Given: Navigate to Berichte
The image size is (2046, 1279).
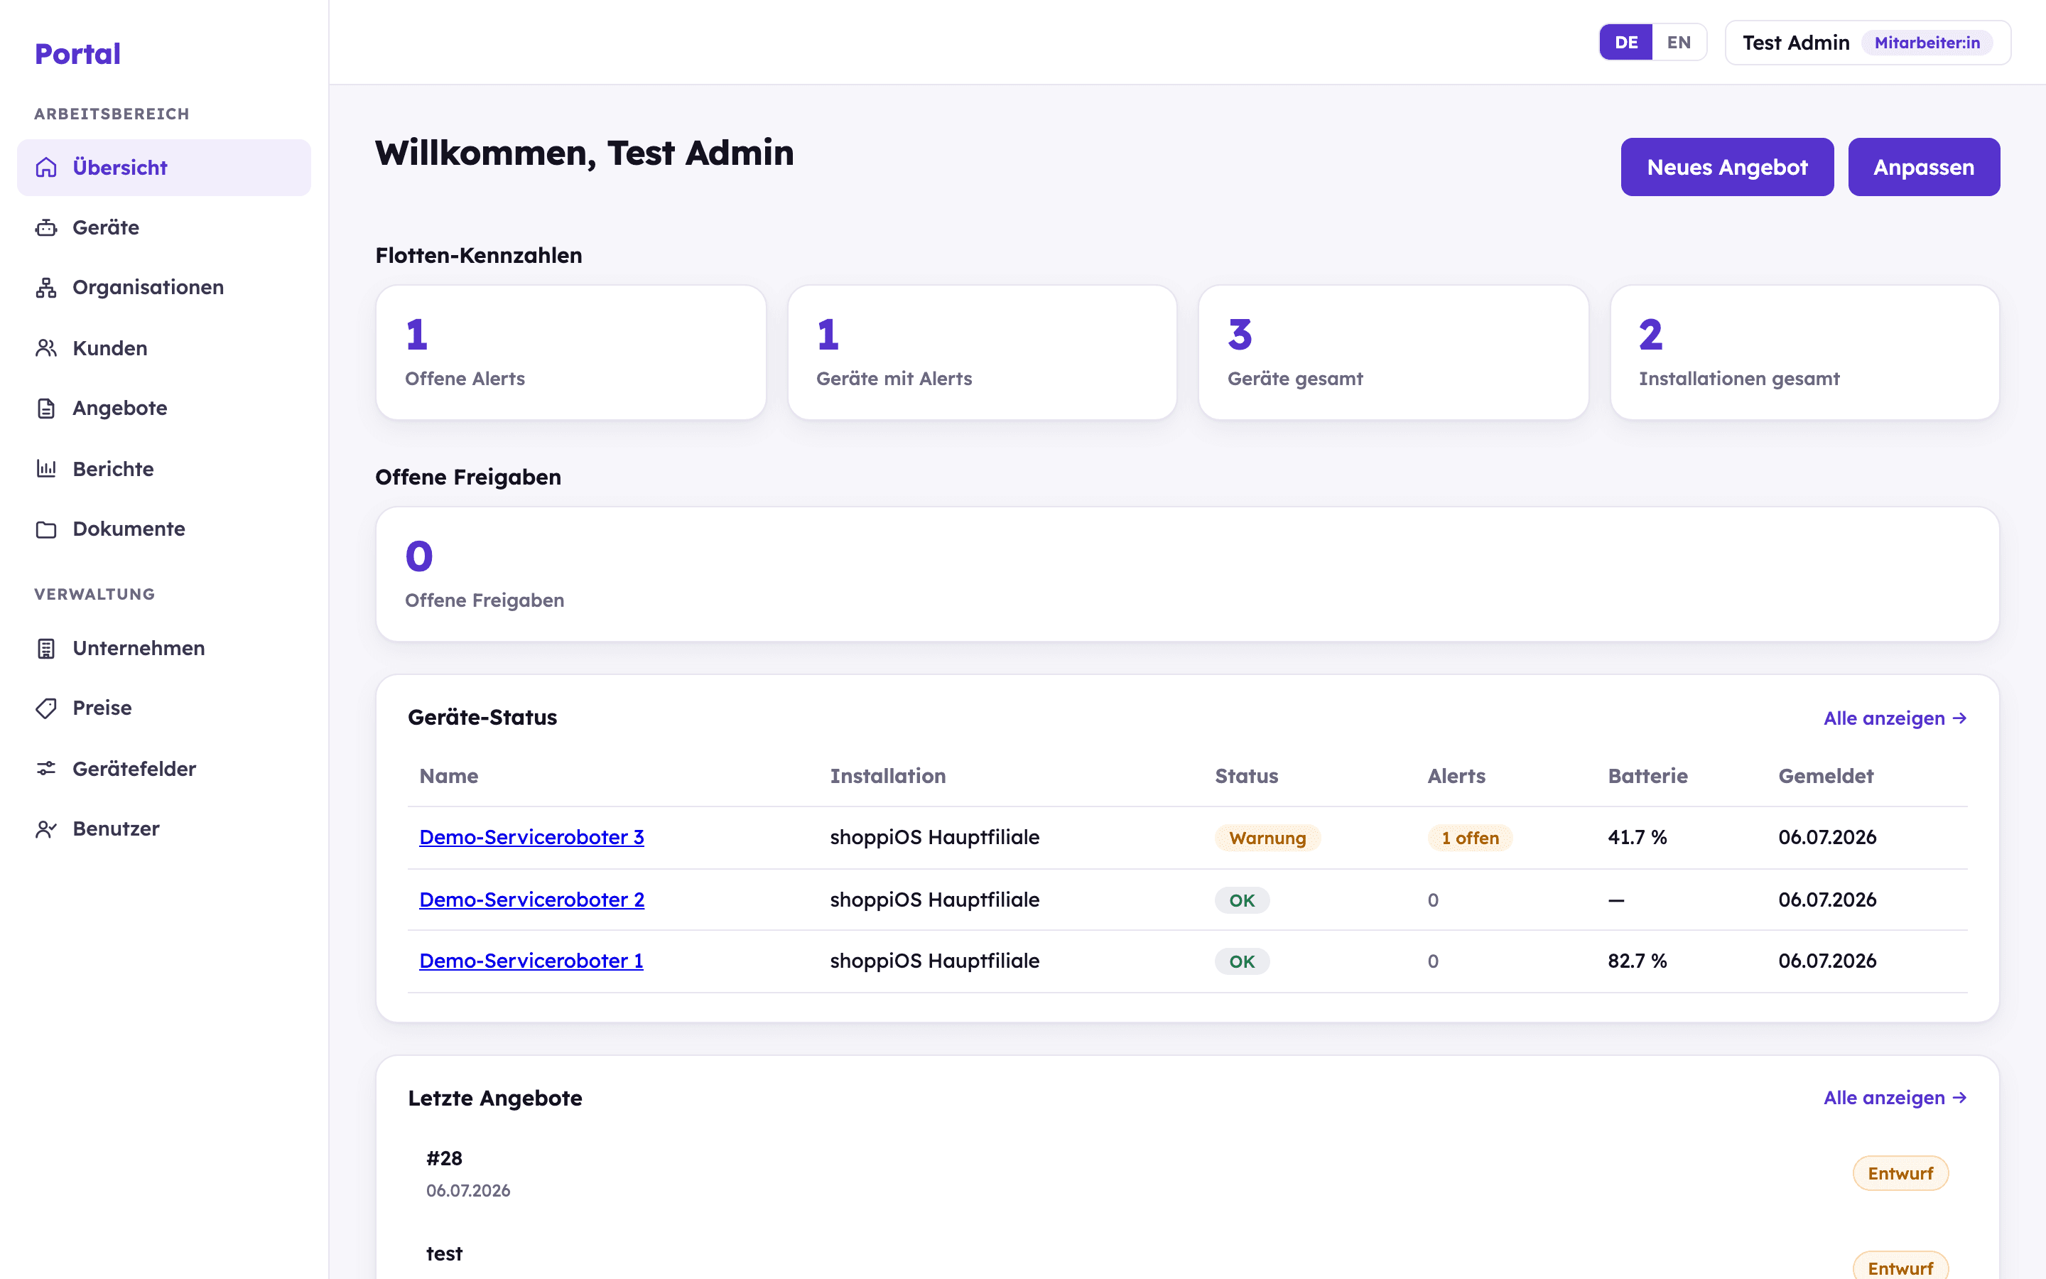Looking at the screenshot, I should coord(164,469).
